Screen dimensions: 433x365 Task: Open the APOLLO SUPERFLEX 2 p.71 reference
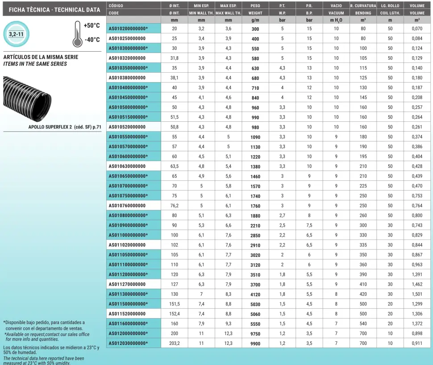tap(65, 126)
